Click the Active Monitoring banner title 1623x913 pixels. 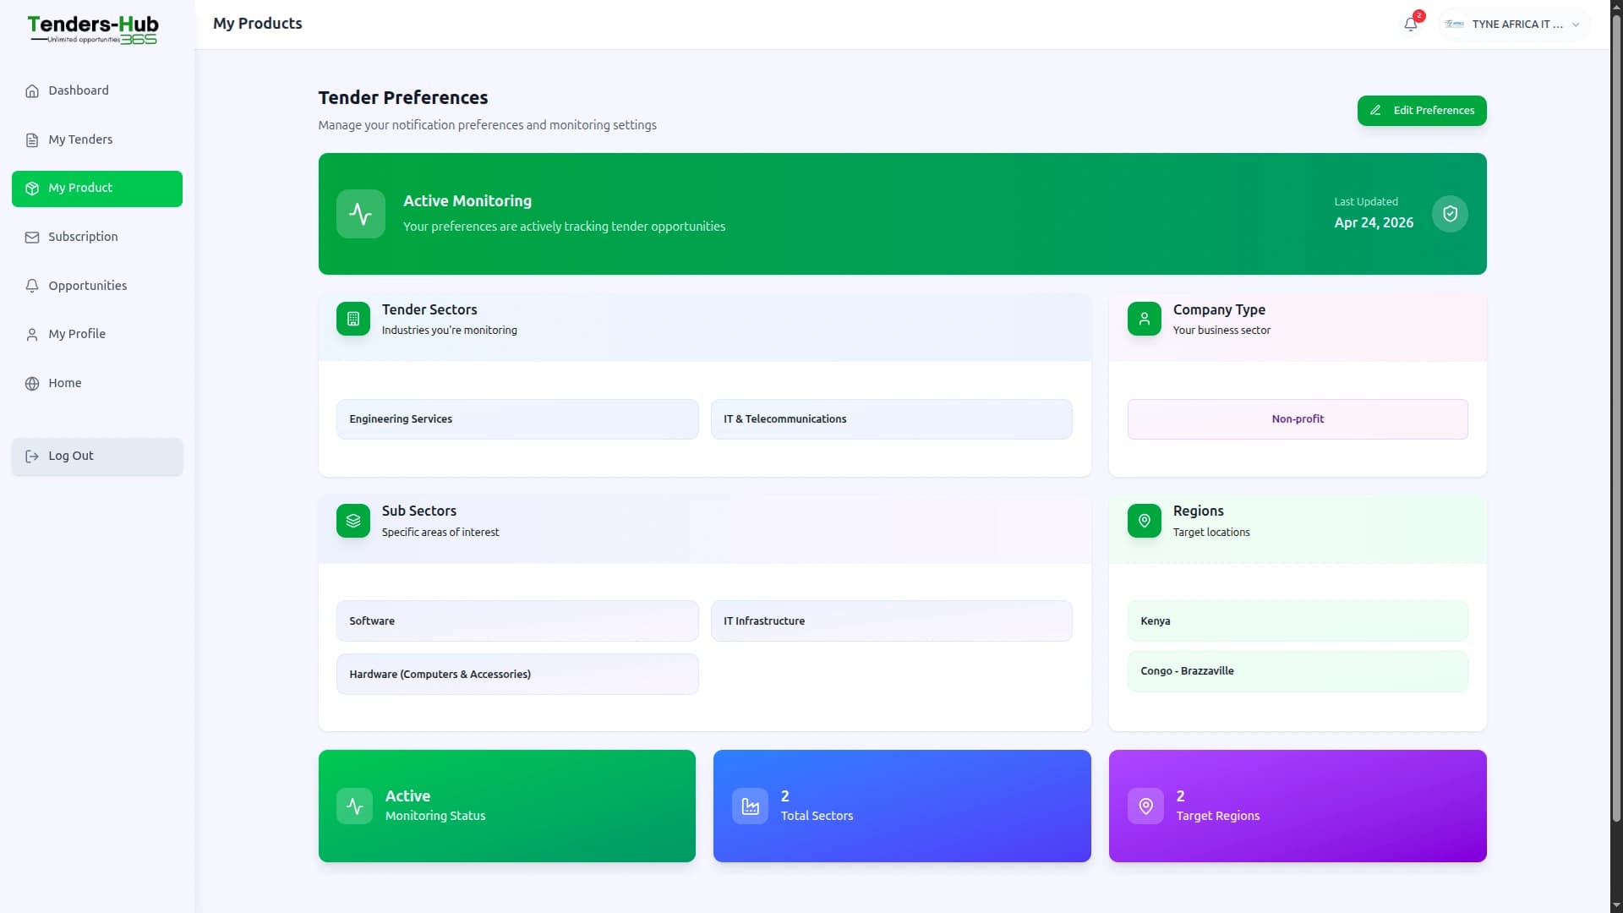click(x=467, y=201)
